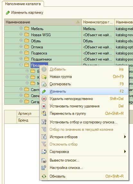This screenshot has height=184, width=133.
Task: Choose Обновить from context menu
Action: pos(84,176)
